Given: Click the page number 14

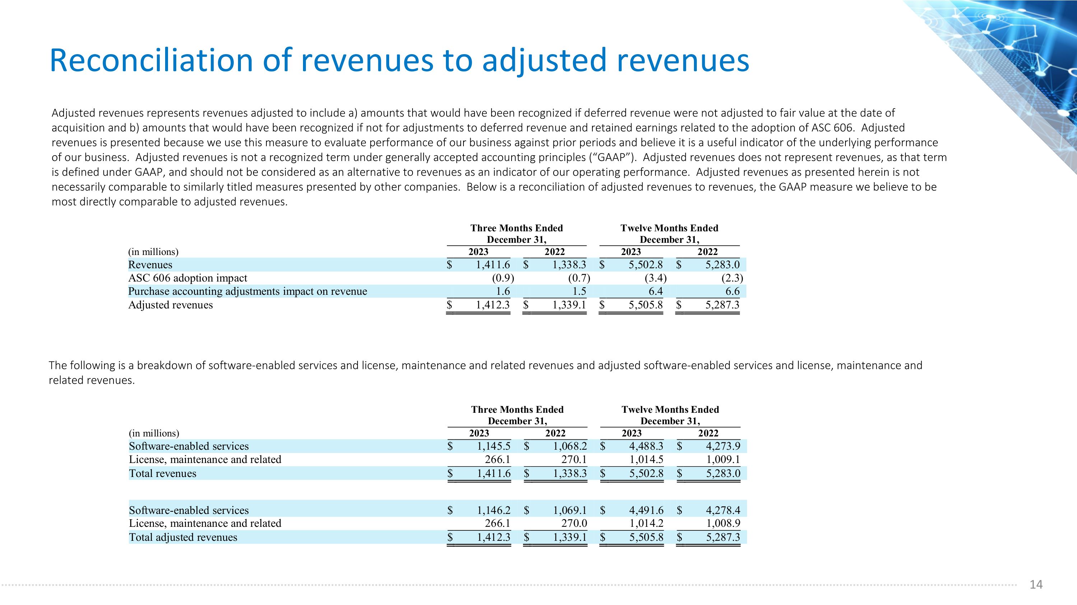Looking at the screenshot, I should click(x=1036, y=585).
